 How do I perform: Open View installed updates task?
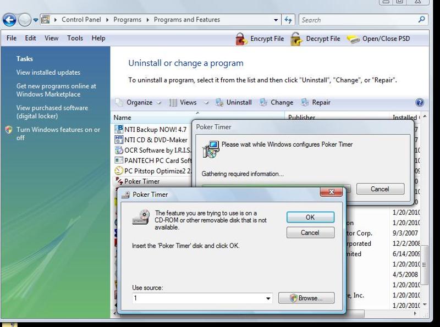[48, 73]
